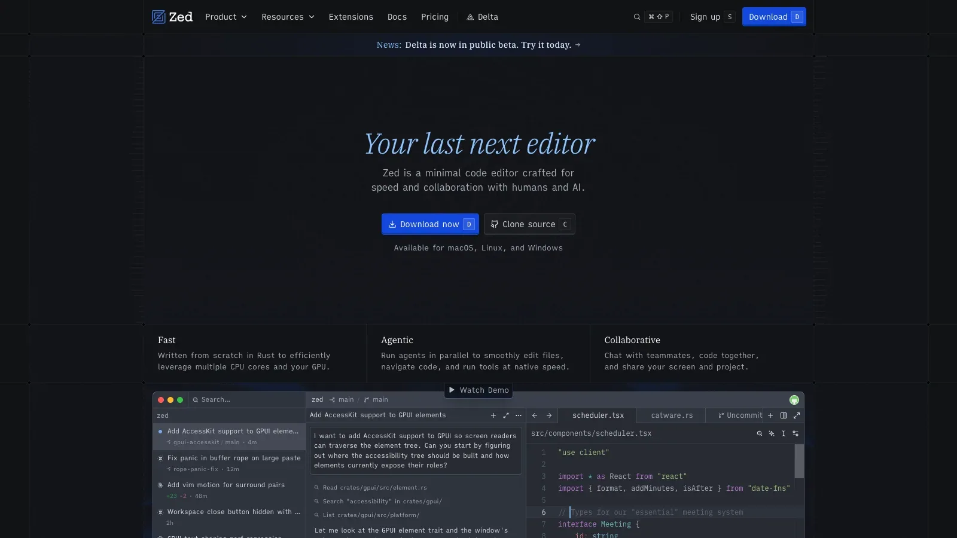This screenshot has width=957, height=538.
Task: Click the List crates/gpui/src/platform/ tool call
Action: click(x=367, y=515)
